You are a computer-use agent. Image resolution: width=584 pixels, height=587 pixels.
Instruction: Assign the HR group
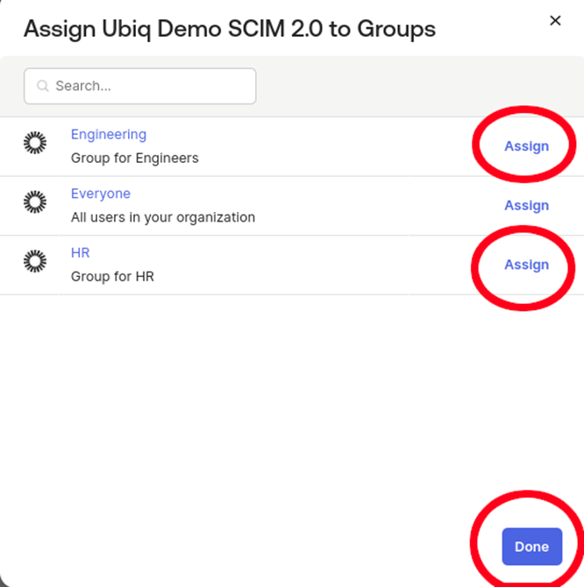coord(526,265)
